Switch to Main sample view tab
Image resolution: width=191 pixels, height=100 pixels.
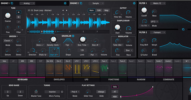[x=91, y=10]
